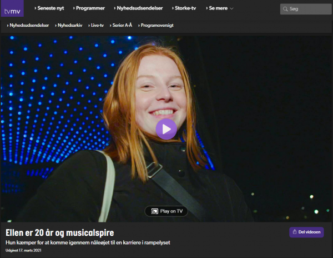Image resolution: width=333 pixels, height=258 pixels.
Task: Go to Nyhedsudsendelser in sub-navigation
Action: click(28, 26)
